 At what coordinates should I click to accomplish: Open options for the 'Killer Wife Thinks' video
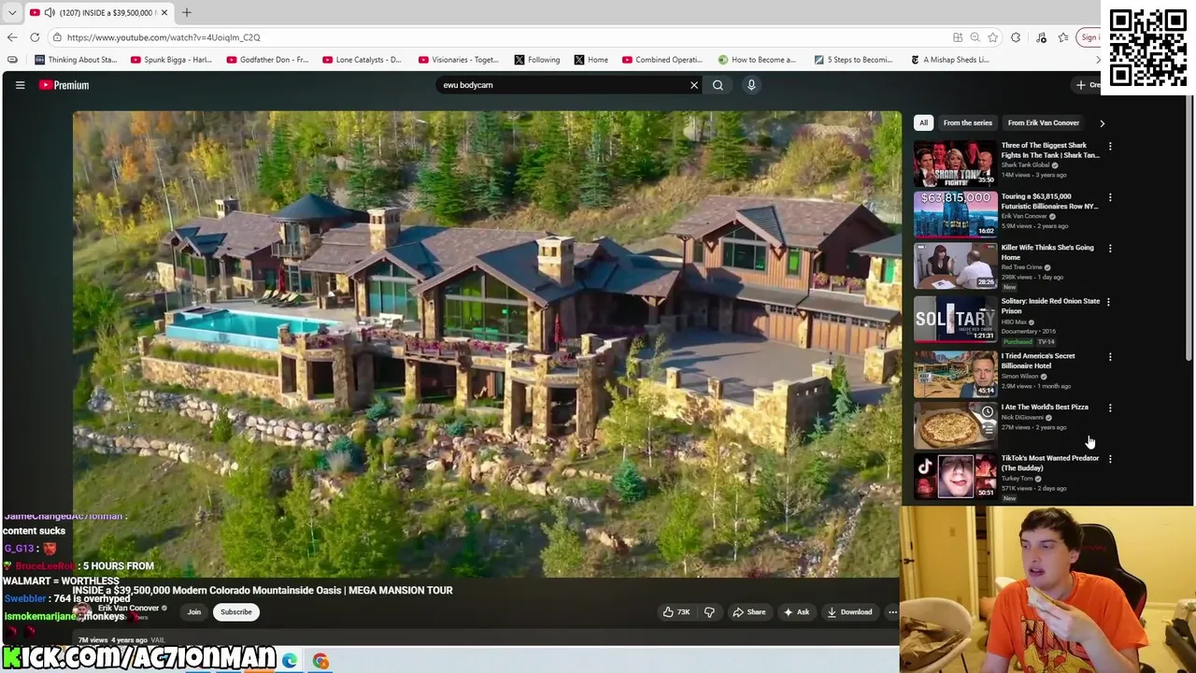1110,249
